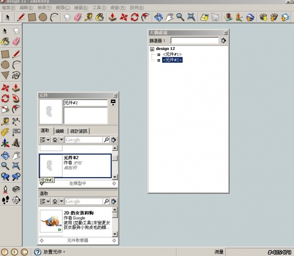Open the 鏡頭(C) menu
The height and width of the screenshot is (256, 294).
click(x=63, y=8)
